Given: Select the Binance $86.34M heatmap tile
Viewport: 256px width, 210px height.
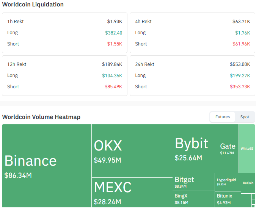Looking at the screenshot, I should click(x=47, y=166).
